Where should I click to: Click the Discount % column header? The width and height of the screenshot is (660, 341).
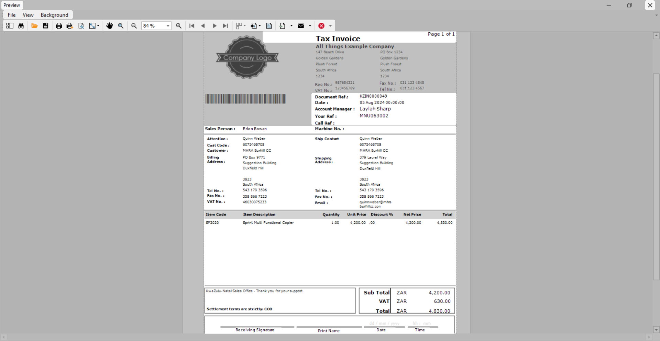click(382, 214)
